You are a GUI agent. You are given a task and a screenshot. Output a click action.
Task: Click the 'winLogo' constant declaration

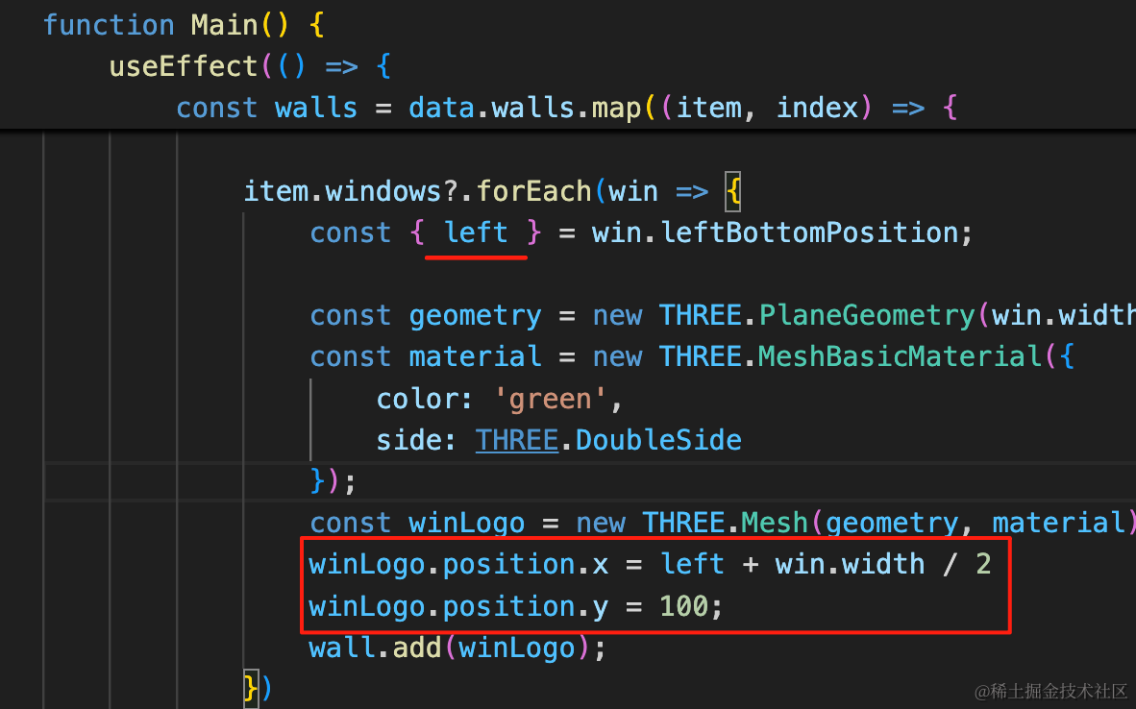click(x=466, y=523)
